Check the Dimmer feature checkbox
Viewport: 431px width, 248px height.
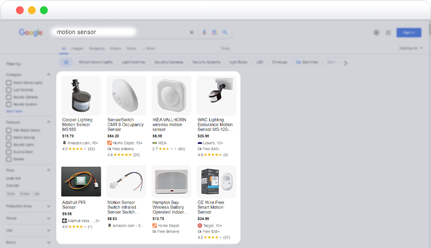[9, 159]
